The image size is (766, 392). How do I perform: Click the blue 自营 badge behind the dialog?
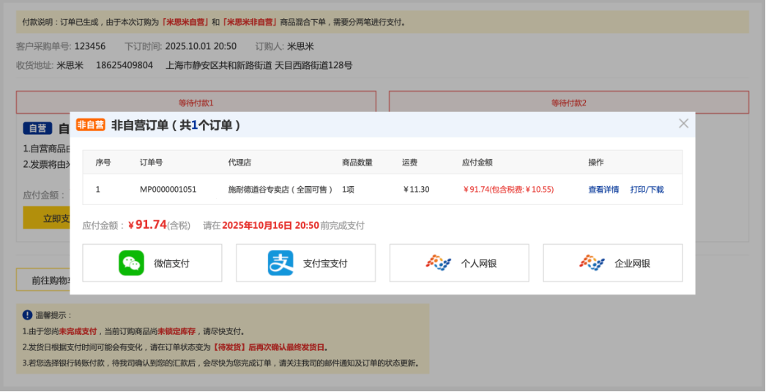37,128
